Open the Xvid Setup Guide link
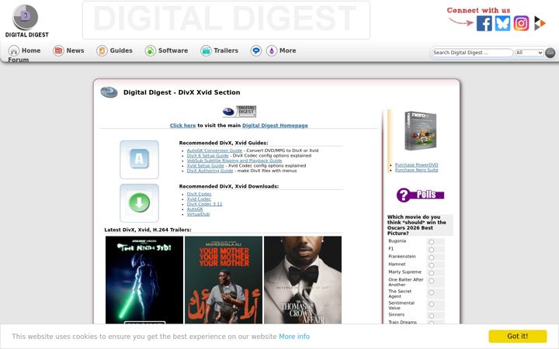 coord(205,166)
